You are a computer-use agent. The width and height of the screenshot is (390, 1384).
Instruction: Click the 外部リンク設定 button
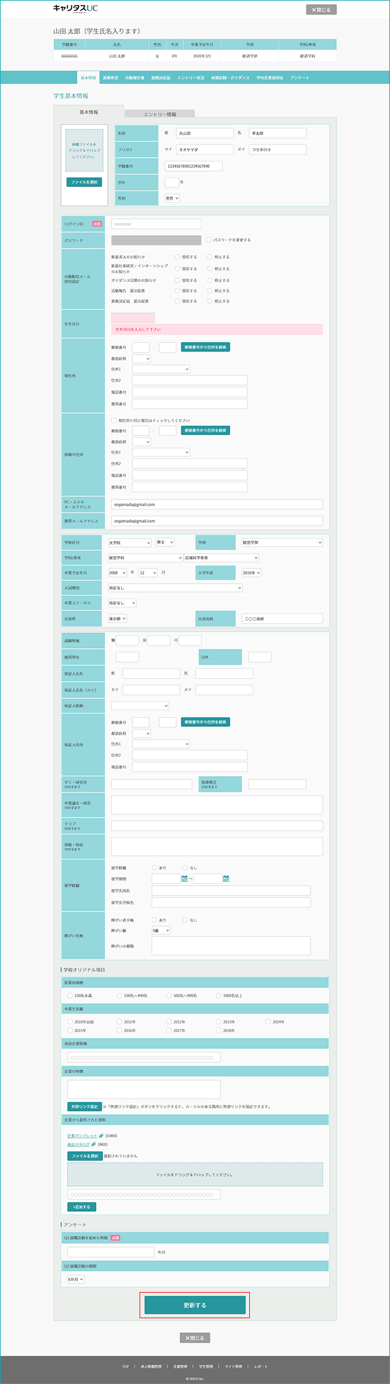84,1106
